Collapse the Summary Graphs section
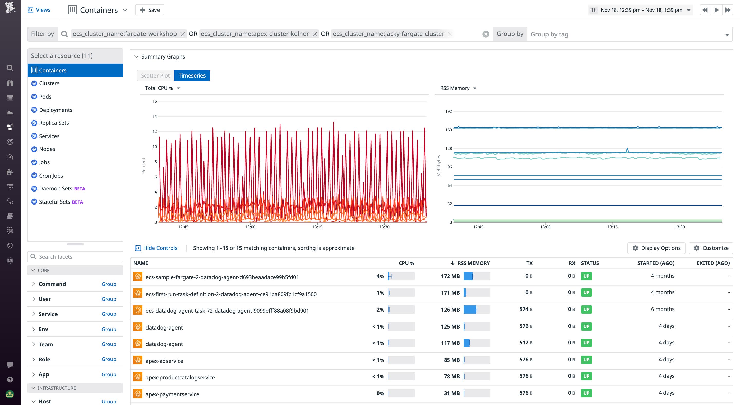The width and height of the screenshot is (740, 405). pos(136,56)
